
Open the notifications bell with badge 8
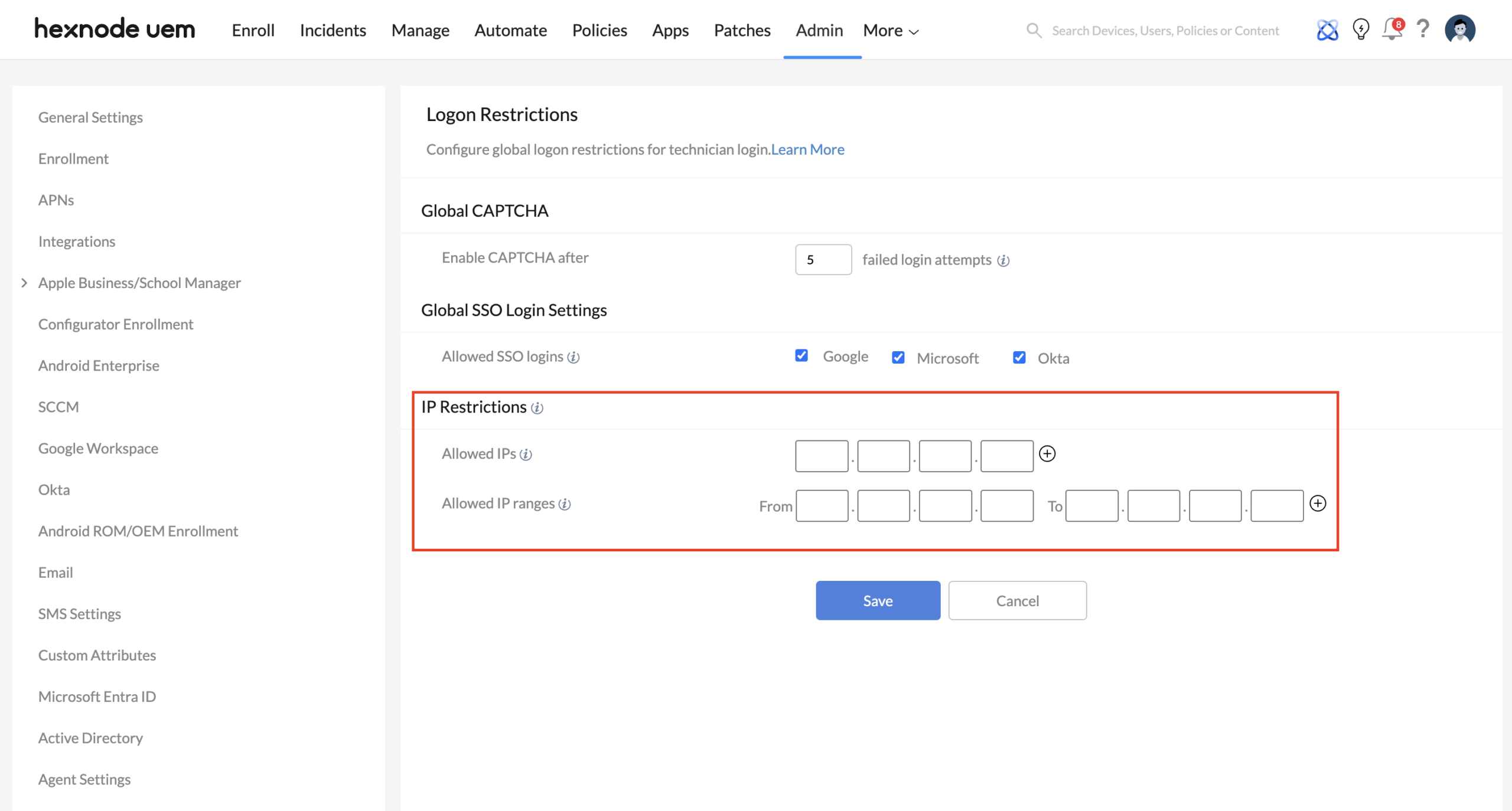[x=1392, y=30]
